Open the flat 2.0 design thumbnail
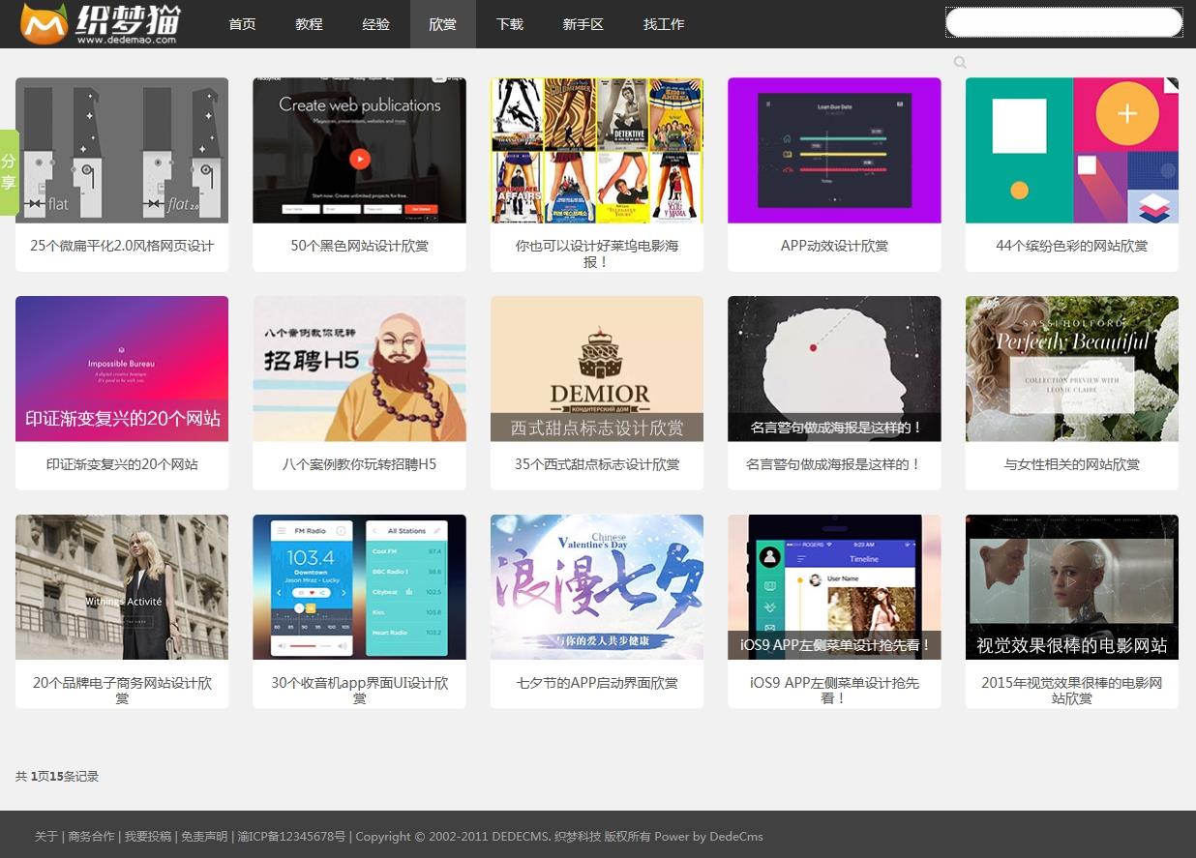1196x858 pixels. click(122, 150)
